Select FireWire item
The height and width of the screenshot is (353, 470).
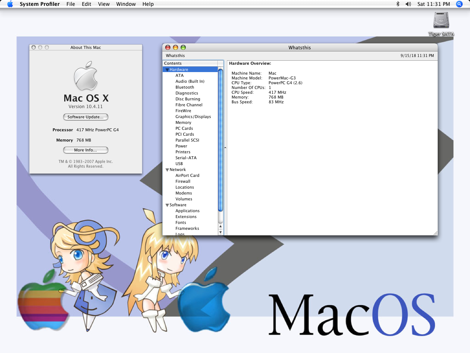point(183,111)
